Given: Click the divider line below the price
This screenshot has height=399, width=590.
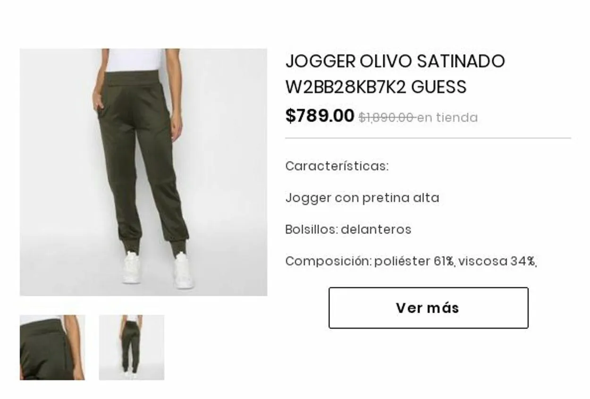Looking at the screenshot, I should click(x=428, y=138).
